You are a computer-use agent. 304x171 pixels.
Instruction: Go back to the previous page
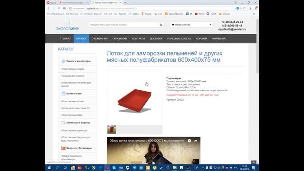(x=48, y=9)
